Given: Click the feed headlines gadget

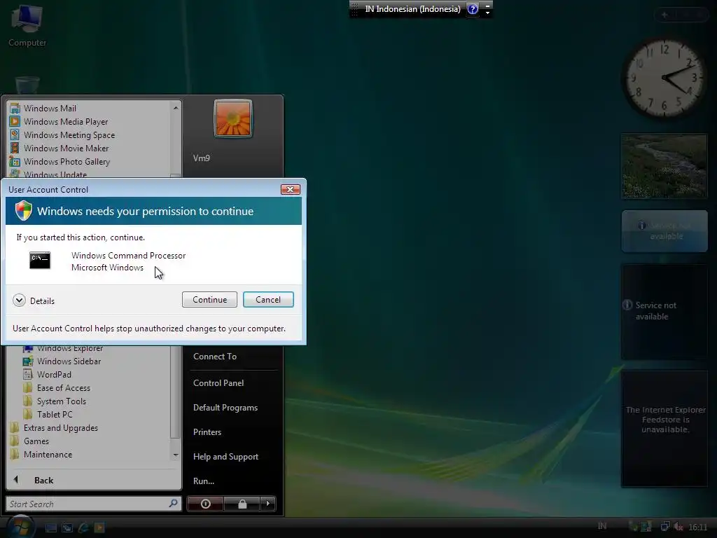Looking at the screenshot, I should point(664,429).
